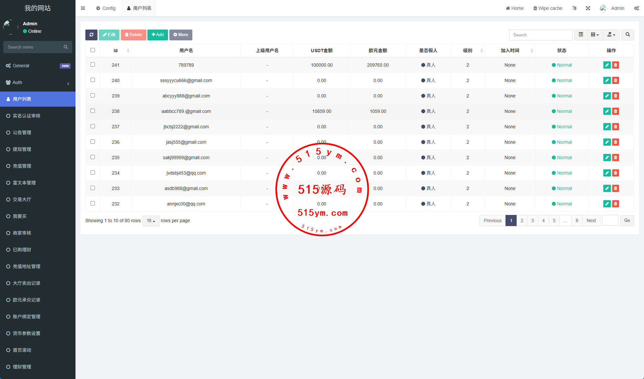Image resolution: width=644 pixels, height=379 pixels.
Task: Click the magnifier search button beside export
Action: click(628, 35)
